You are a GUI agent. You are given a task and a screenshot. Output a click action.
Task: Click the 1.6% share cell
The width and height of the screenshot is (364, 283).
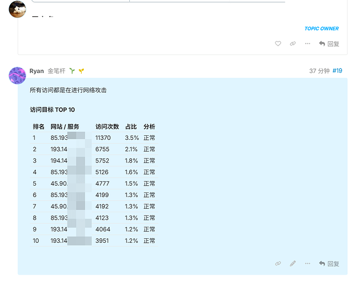tap(132, 172)
